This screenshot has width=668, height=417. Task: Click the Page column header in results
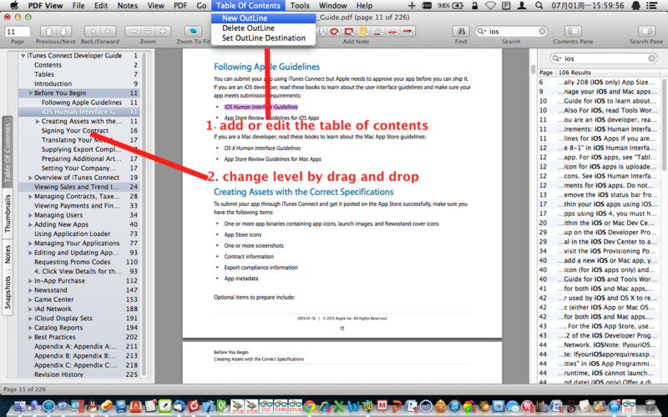546,73
